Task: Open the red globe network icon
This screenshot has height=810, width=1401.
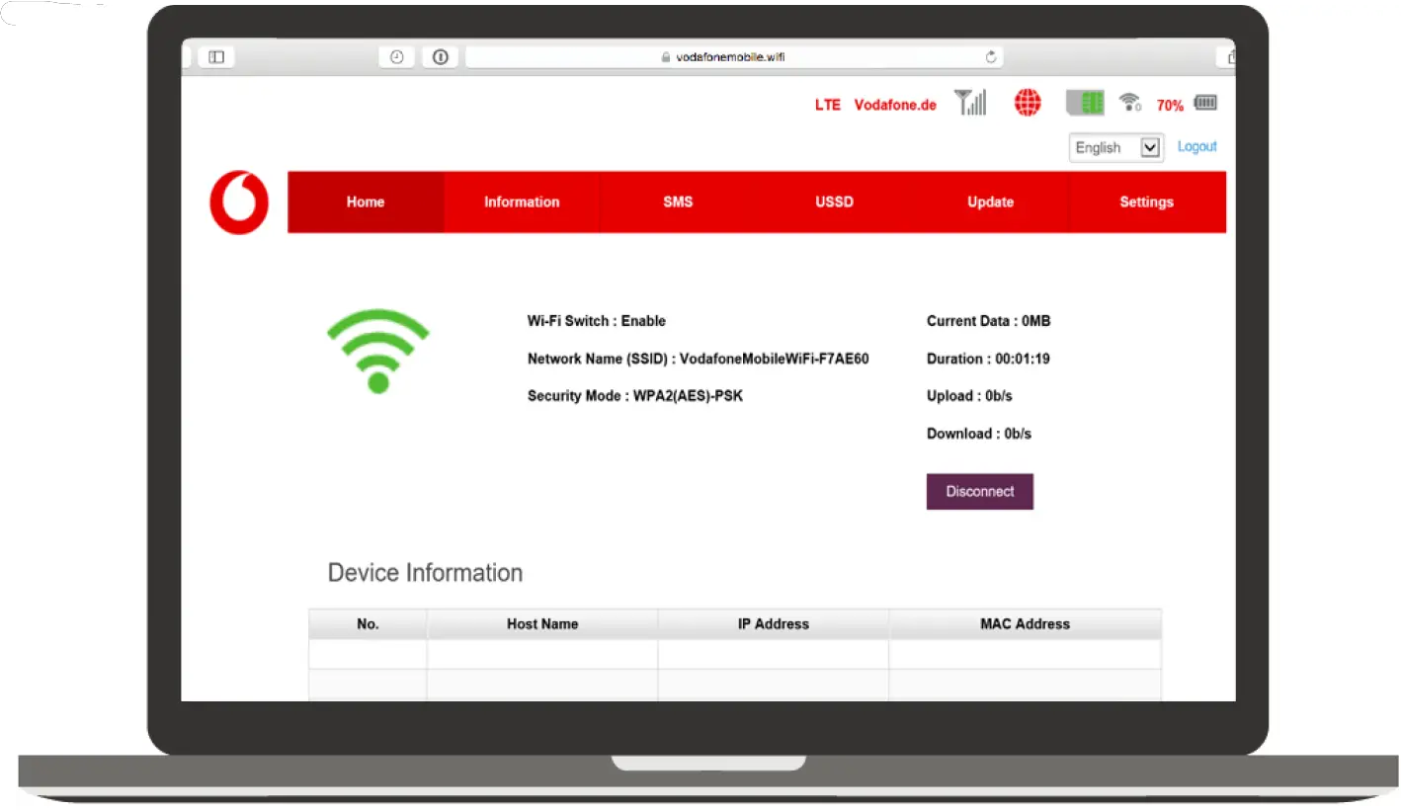Action: point(1027,102)
